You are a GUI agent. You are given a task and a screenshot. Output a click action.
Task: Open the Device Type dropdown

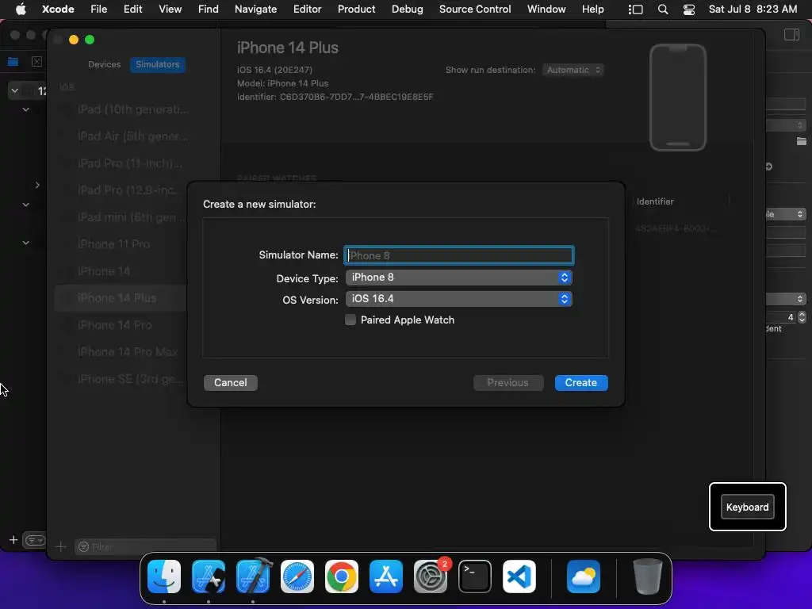pyautogui.click(x=459, y=278)
